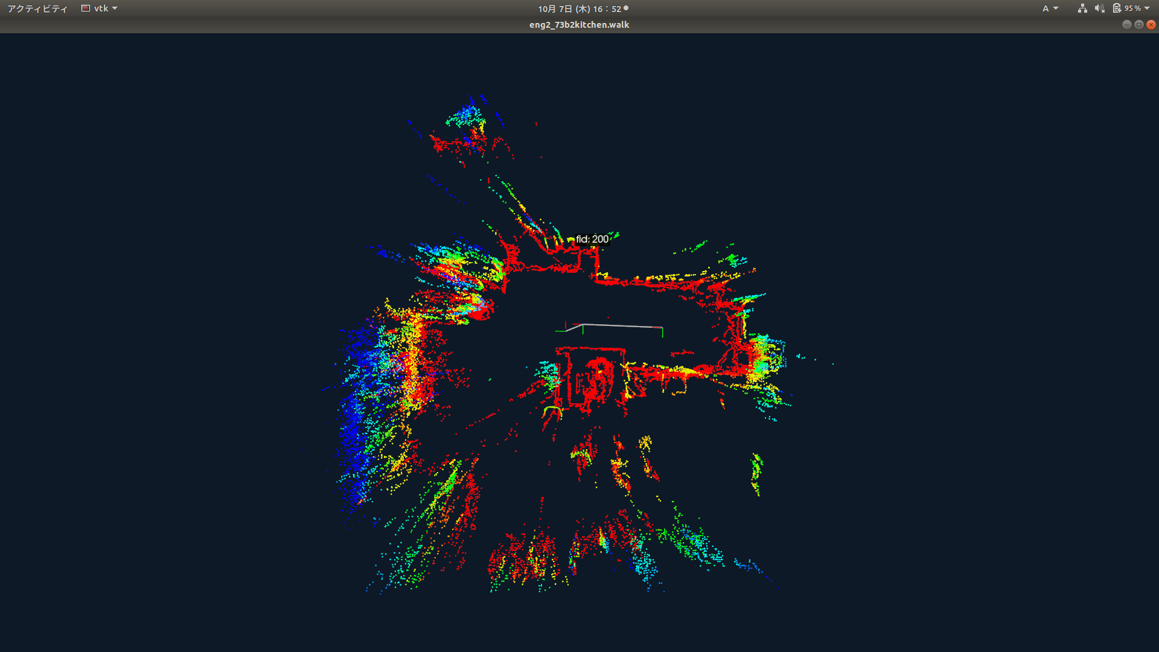The height and width of the screenshot is (652, 1159).
Task: Click the muted speaker volume icon
Action: (x=1099, y=8)
